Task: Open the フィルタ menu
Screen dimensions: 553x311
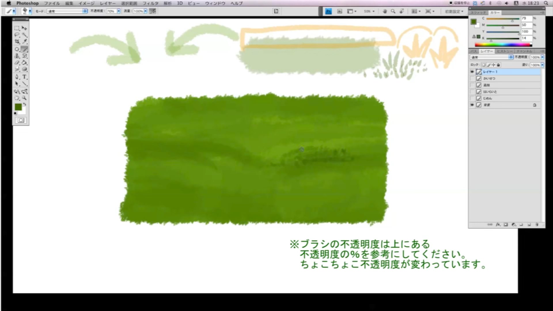Action: 150,3
